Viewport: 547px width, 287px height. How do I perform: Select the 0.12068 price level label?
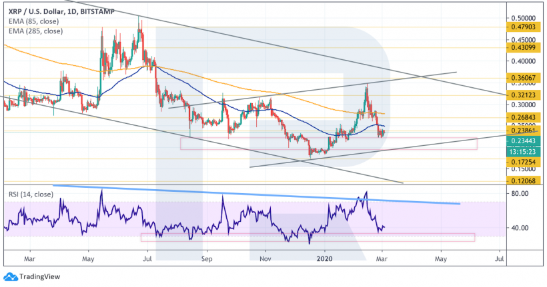[523, 180]
